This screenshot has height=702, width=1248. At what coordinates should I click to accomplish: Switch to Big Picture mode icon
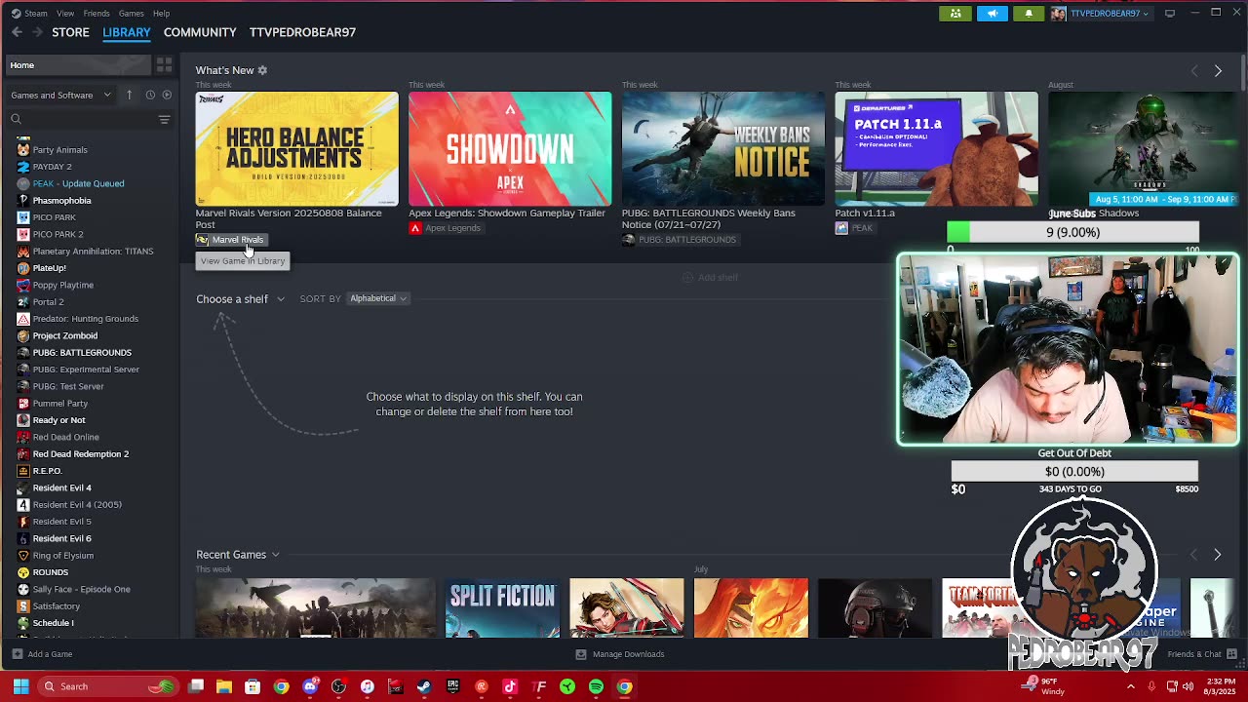(1169, 13)
